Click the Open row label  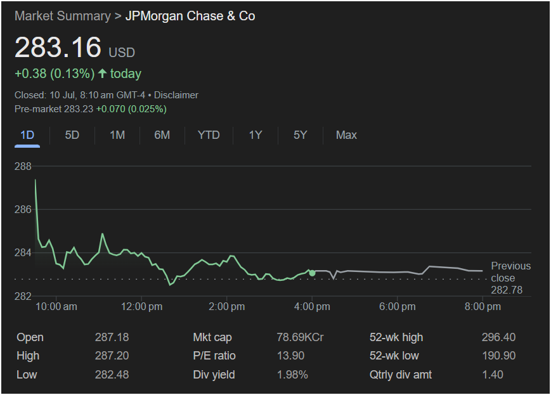pos(30,337)
